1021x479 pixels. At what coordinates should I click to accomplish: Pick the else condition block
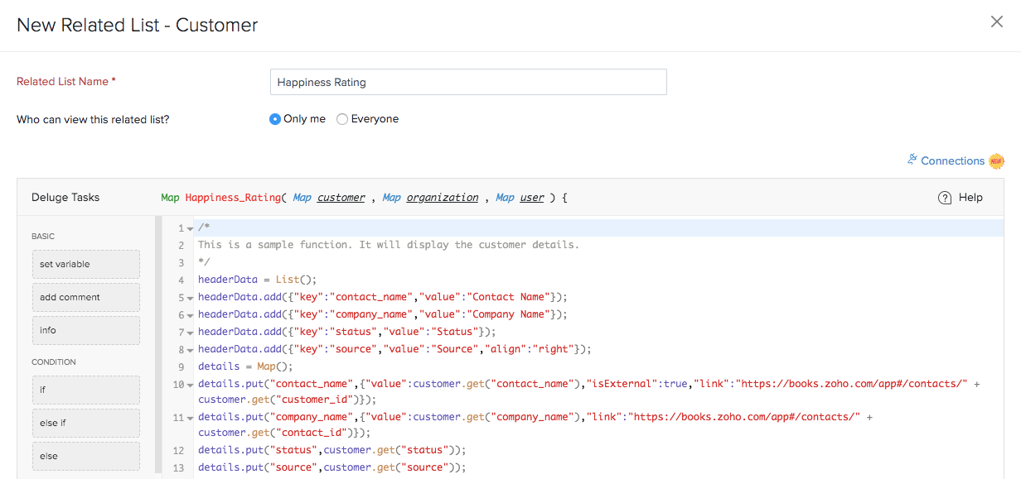85,456
